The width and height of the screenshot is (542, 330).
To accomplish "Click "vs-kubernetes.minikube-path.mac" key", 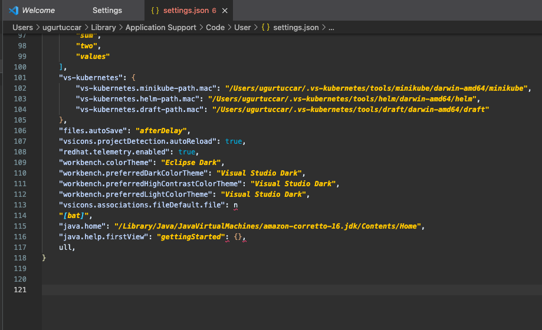I will 146,88.
